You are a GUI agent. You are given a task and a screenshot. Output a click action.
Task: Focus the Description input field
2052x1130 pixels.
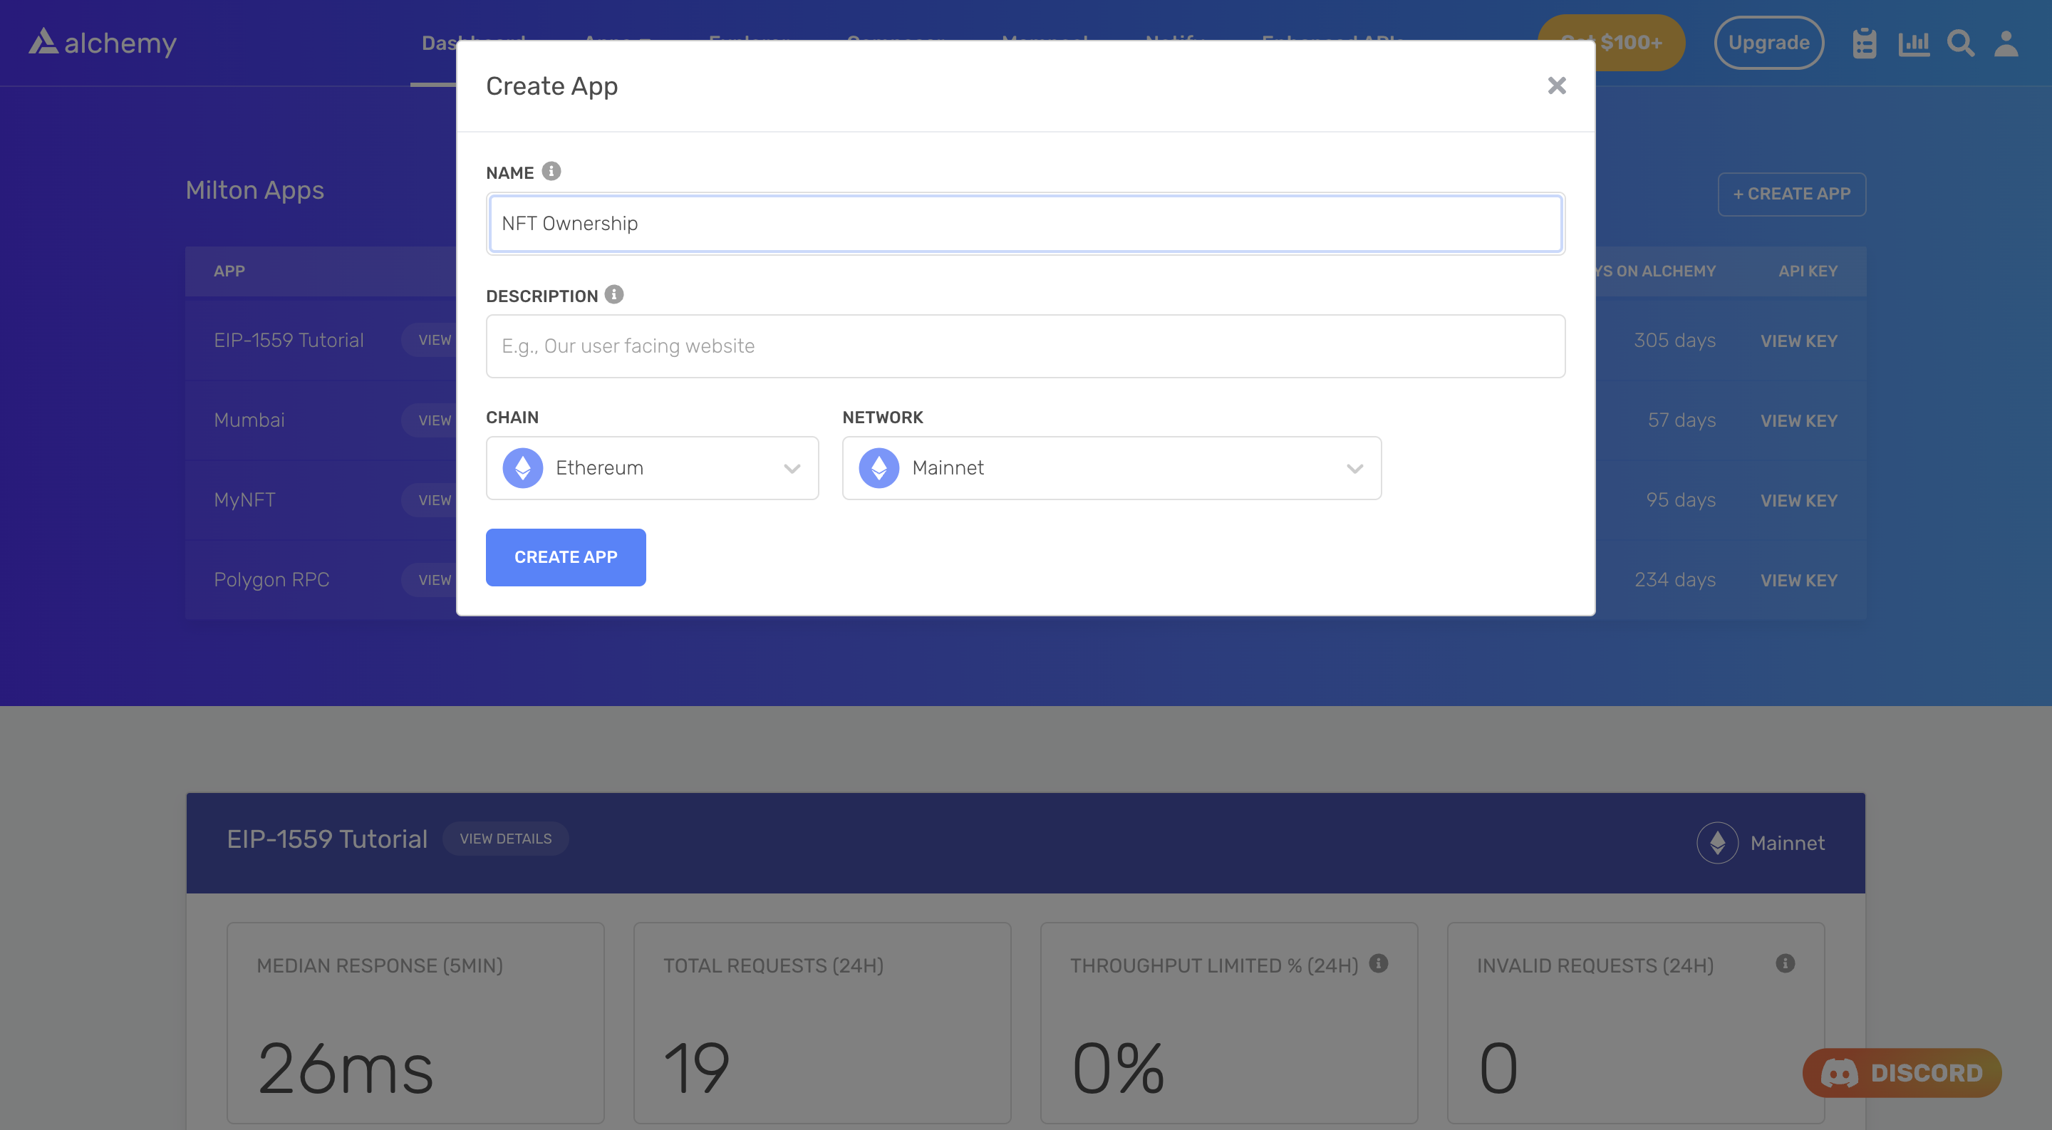coord(1025,346)
